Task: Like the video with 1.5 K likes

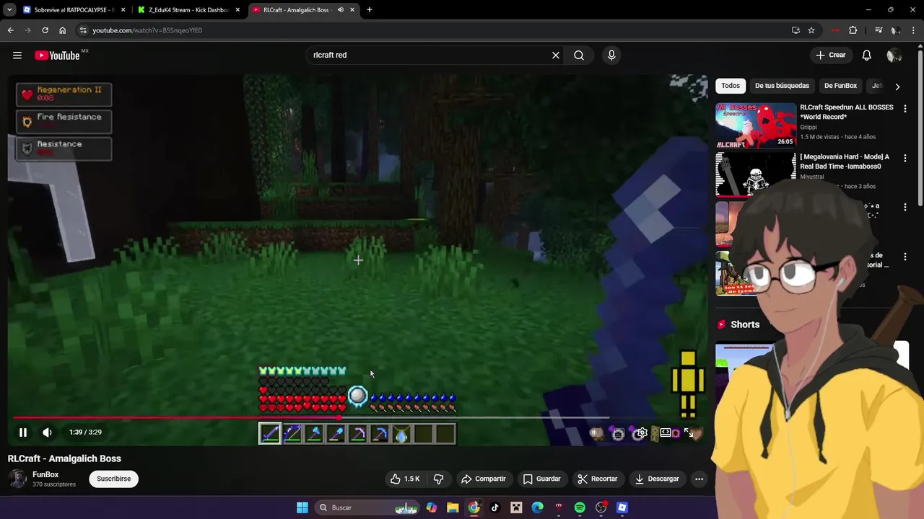Action: pos(404,479)
